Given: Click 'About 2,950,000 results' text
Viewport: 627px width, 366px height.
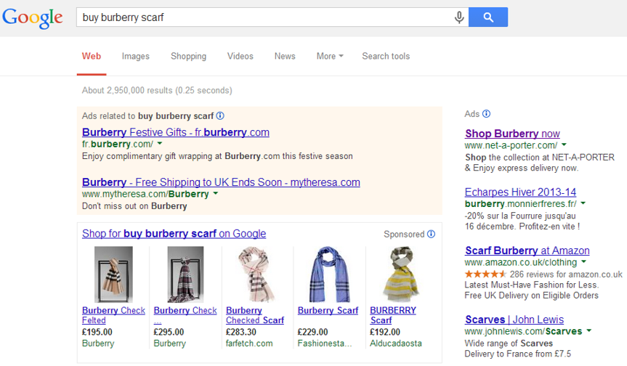Looking at the screenshot, I should pyautogui.click(x=157, y=90).
